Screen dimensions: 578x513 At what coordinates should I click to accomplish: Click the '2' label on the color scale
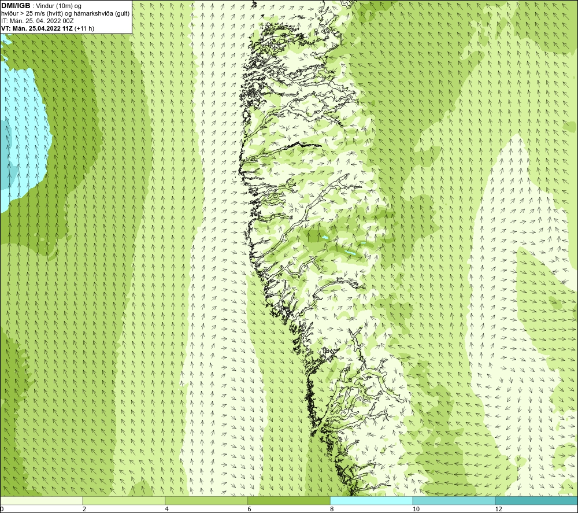point(84,510)
